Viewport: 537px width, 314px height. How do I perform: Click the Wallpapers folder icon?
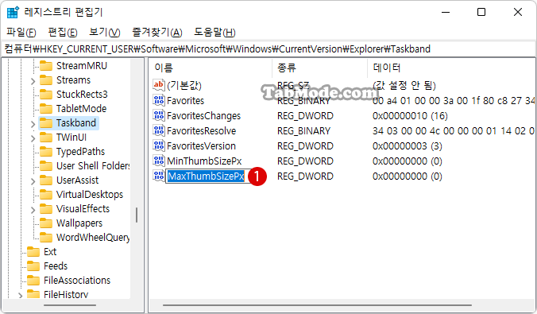coord(46,223)
